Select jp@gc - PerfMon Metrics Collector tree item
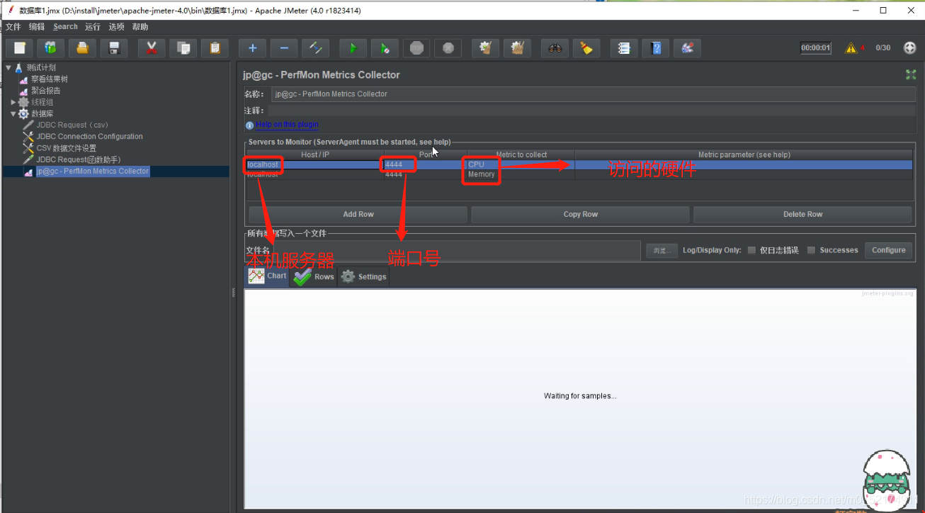Screen dimensions: 925x513 click(93, 171)
